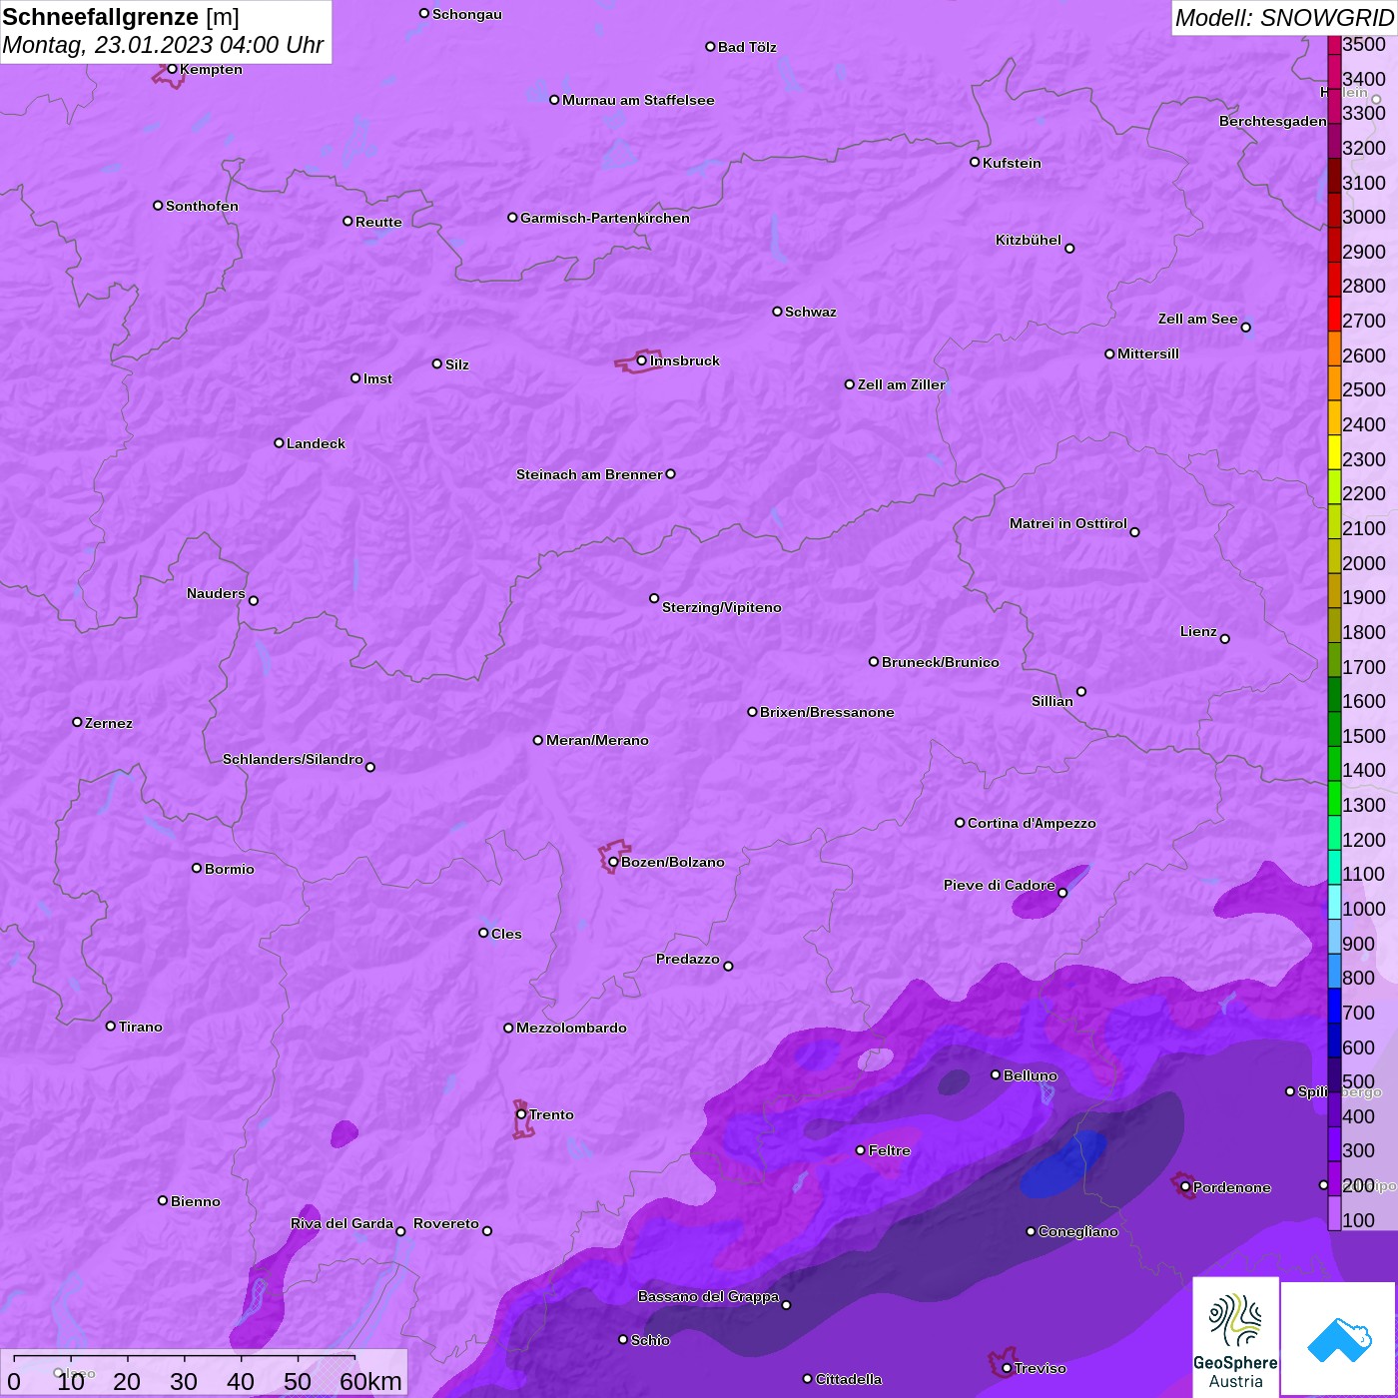1398x1398 pixels.
Task: Click the Landeck city marker
Action: (x=279, y=442)
